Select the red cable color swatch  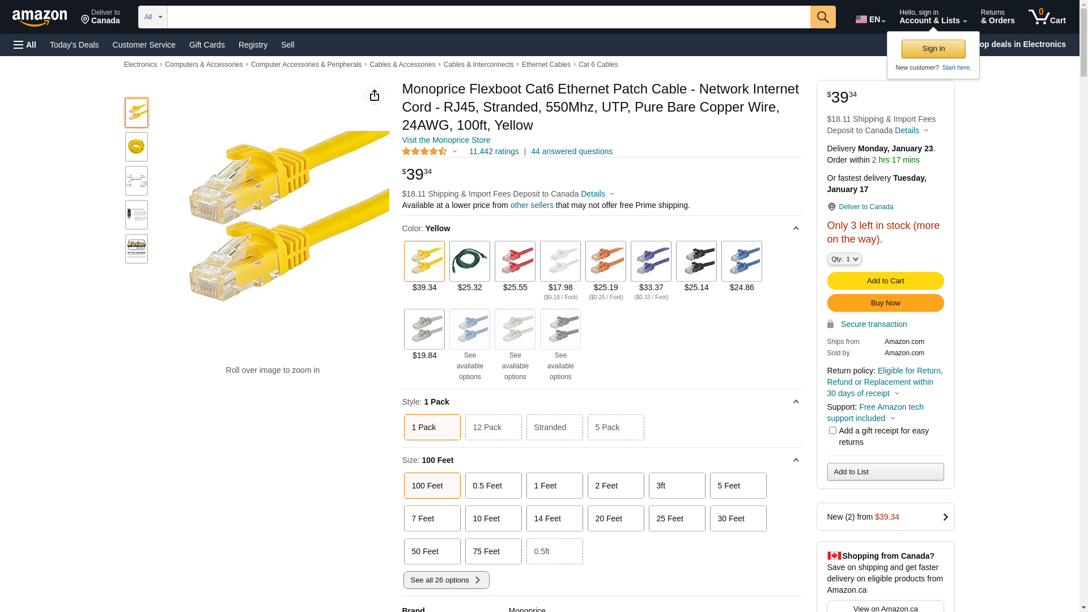pos(515,261)
